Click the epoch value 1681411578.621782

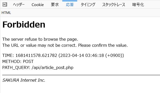(x=36, y=56)
